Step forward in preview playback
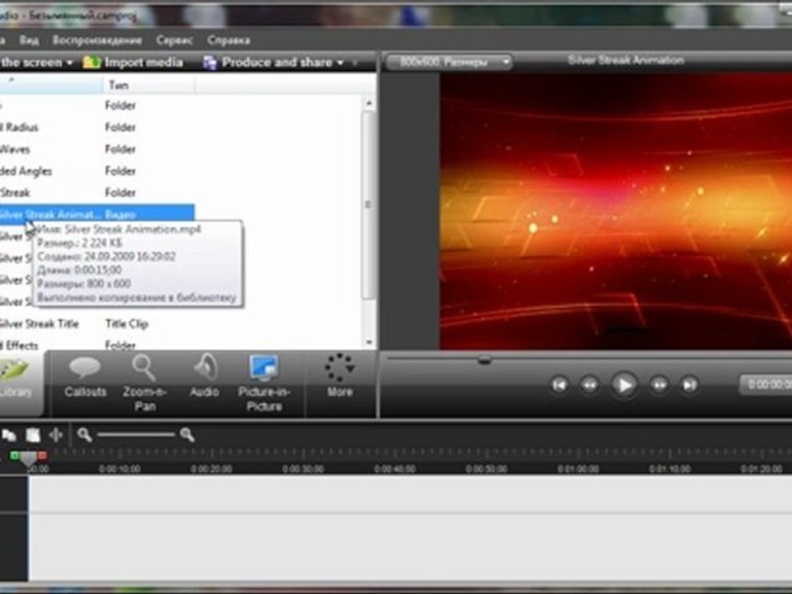This screenshot has width=792, height=594. (658, 385)
